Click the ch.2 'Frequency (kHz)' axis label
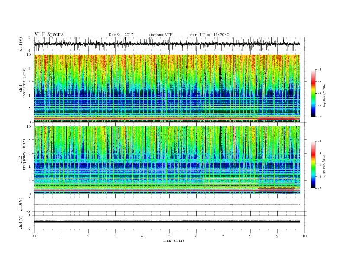 coord(24,155)
